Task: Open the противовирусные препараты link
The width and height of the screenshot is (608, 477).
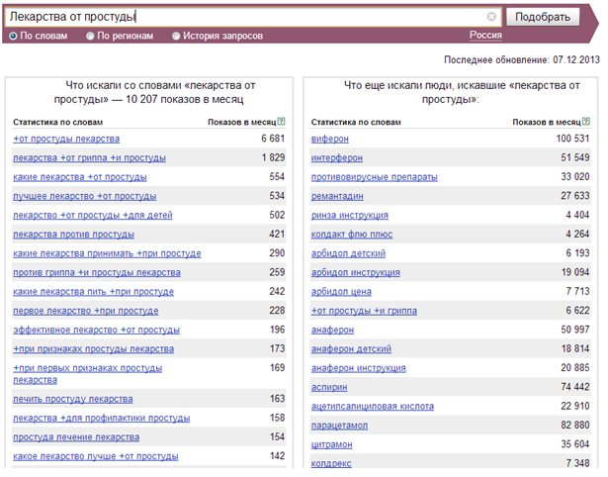Action: (x=374, y=177)
